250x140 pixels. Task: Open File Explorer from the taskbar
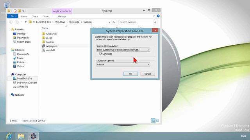pos(21,136)
